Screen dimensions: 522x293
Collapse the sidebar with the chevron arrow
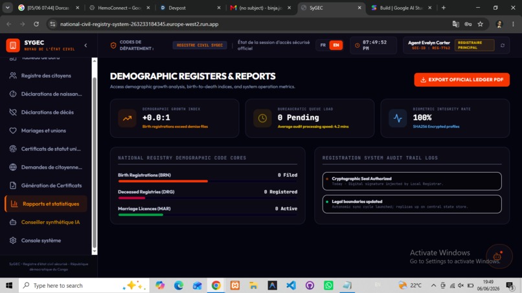(x=85, y=45)
